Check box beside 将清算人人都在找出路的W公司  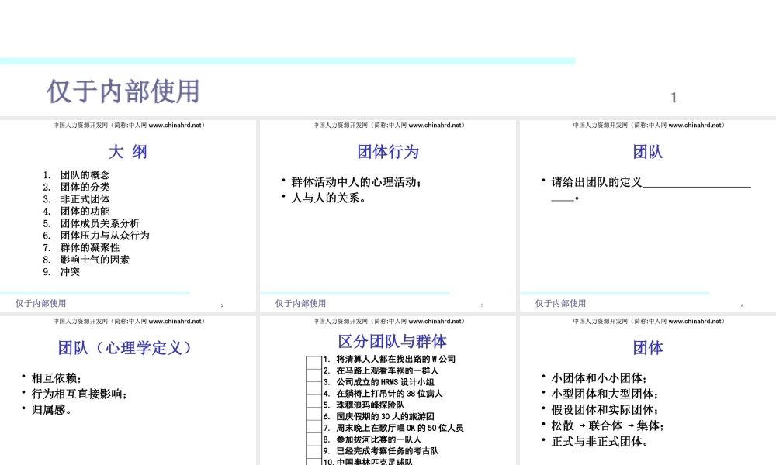(x=314, y=362)
